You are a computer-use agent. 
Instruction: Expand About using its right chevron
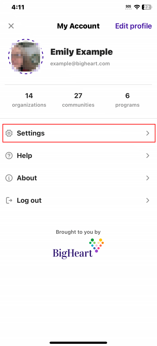point(148,178)
